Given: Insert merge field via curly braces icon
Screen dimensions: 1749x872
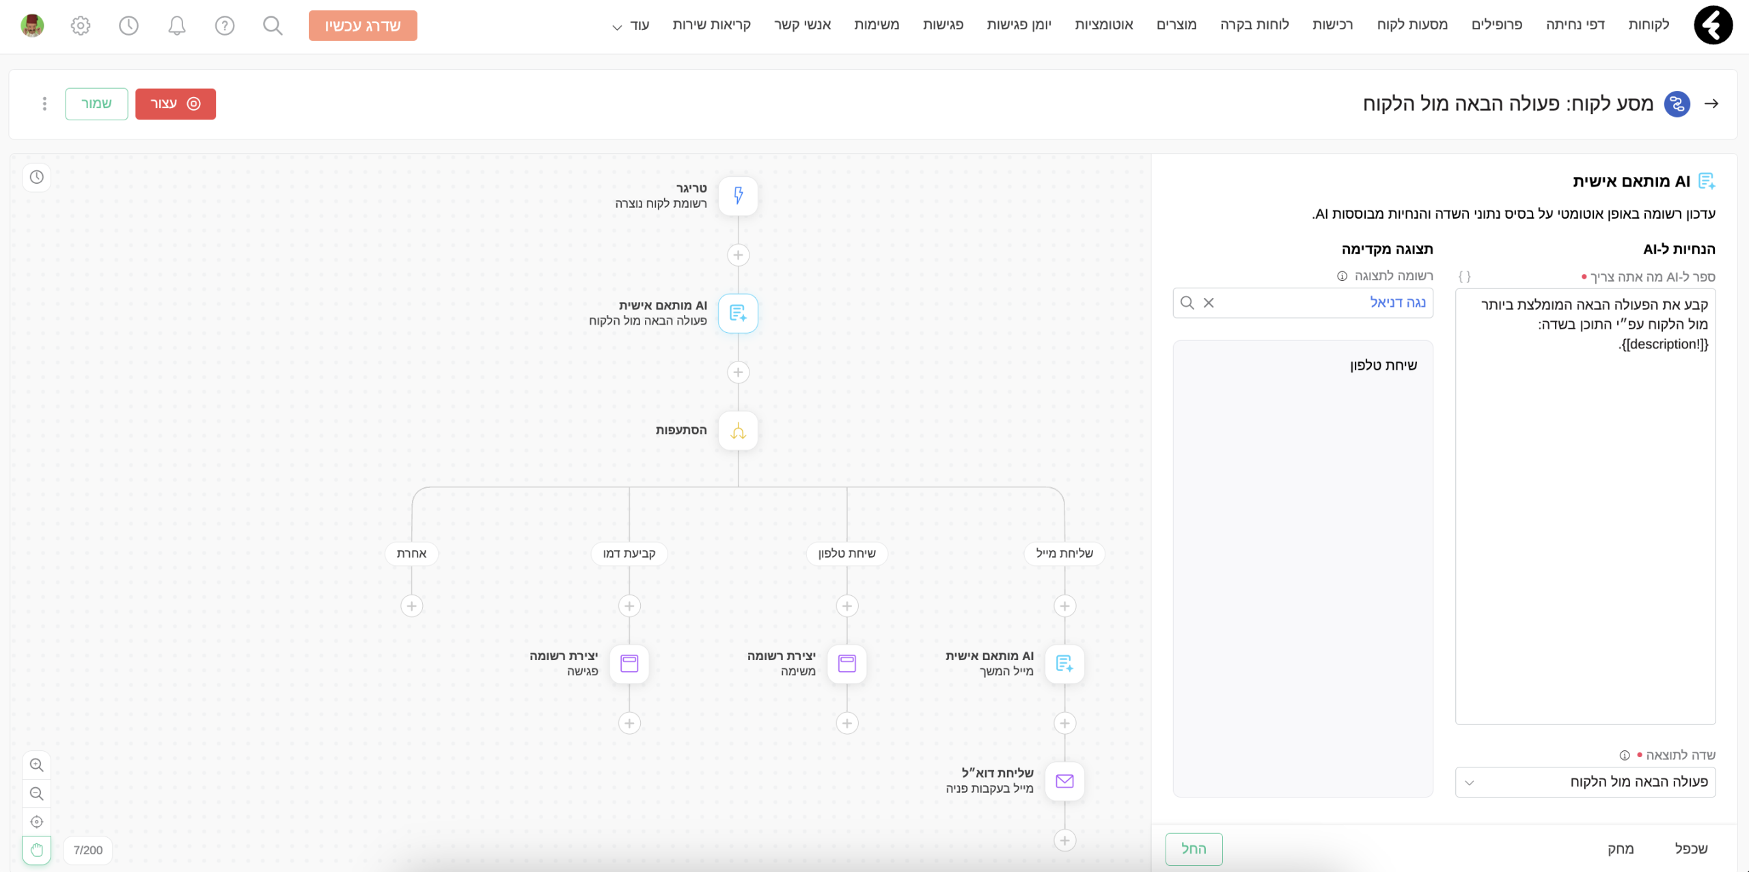Looking at the screenshot, I should pyautogui.click(x=1464, y=276).
